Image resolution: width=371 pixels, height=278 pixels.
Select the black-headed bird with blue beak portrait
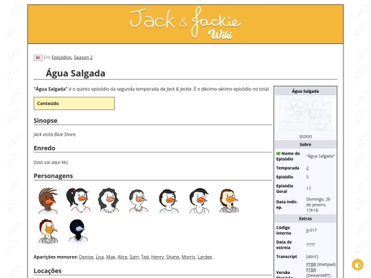pos(78,231)
